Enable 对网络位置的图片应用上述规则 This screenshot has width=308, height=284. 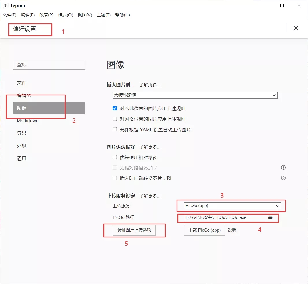point(115,119)
